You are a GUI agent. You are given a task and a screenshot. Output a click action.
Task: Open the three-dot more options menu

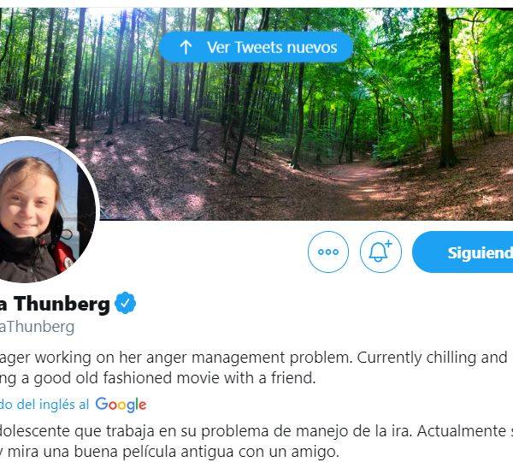coord(328,252)
